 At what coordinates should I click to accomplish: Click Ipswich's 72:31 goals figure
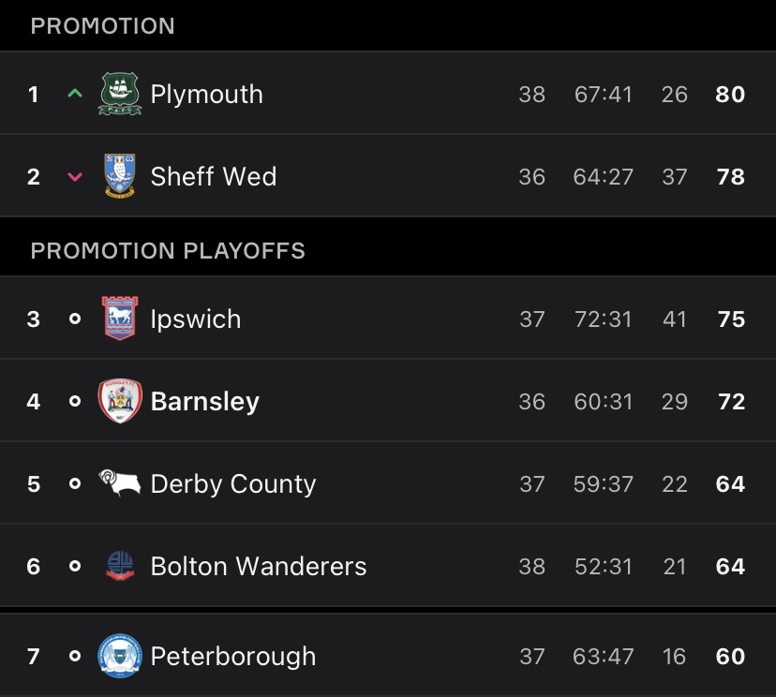click(604, 319)
